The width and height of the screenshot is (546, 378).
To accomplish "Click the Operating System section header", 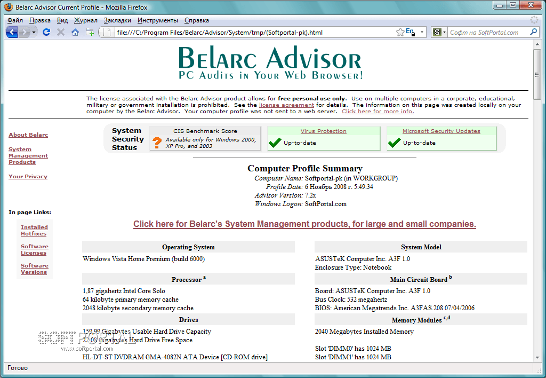I will point(188,247).
